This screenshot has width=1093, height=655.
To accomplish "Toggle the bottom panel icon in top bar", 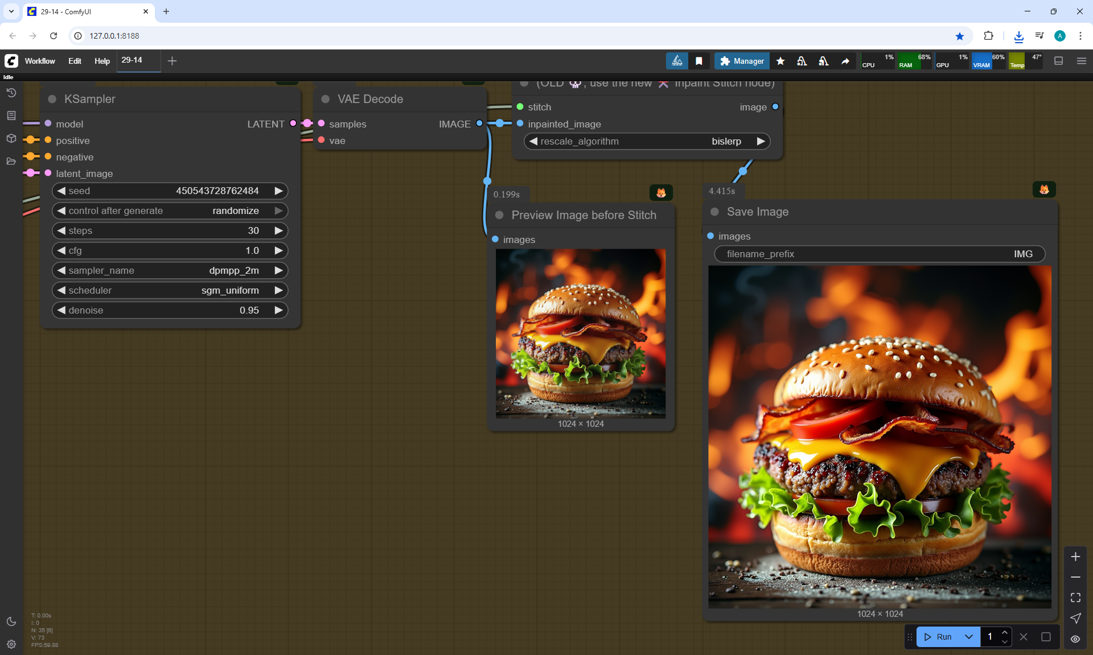I will [x=1059, y=61].
